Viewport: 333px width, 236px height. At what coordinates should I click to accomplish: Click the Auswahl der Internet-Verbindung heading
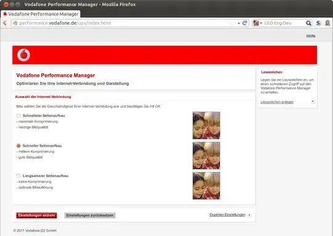[43, 97]
